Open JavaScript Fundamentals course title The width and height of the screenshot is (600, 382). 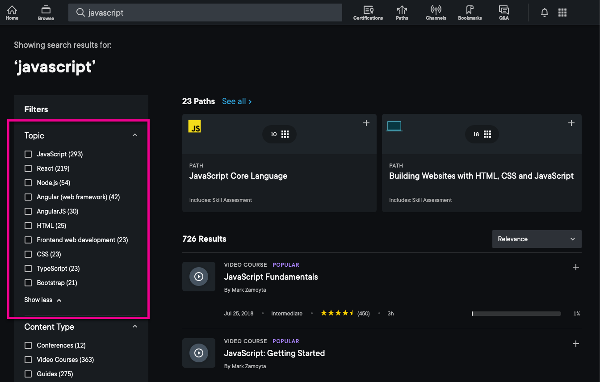coord(271,277)
